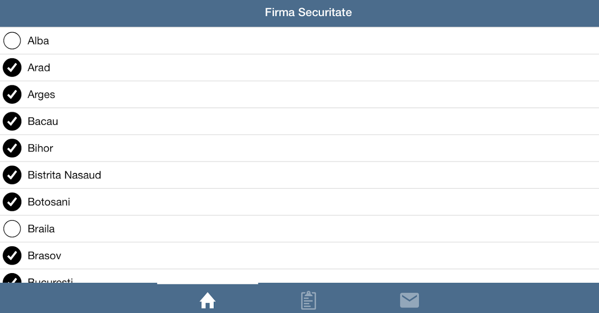The image size is (599, 313).
Task: Open the mail envelope tab icon
Action: [410, 300]
